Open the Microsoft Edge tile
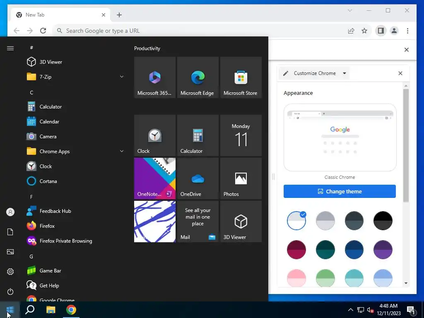The width and height of the screenshot is (424, 318). pos(198,77)
